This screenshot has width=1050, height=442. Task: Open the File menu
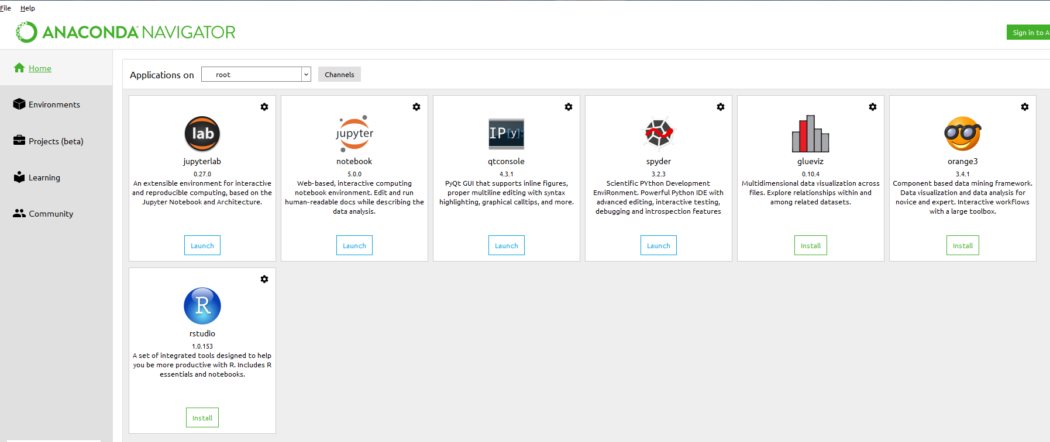click(5, 8)
